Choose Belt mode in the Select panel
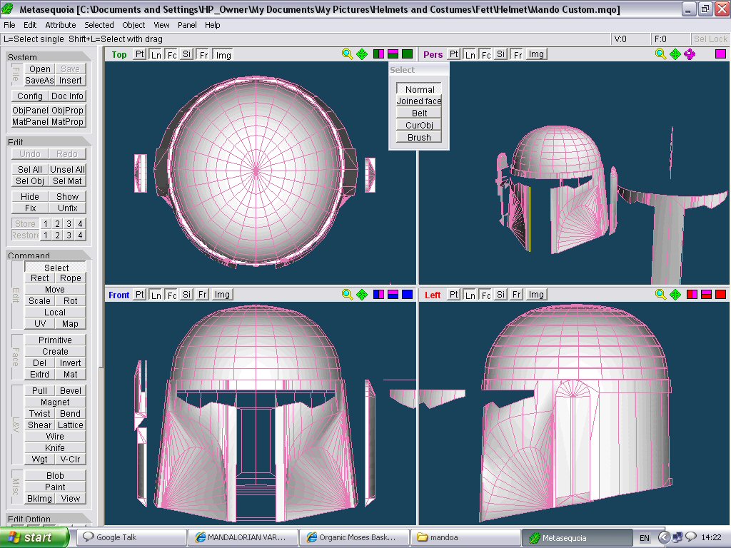 (x=419, y=113)
